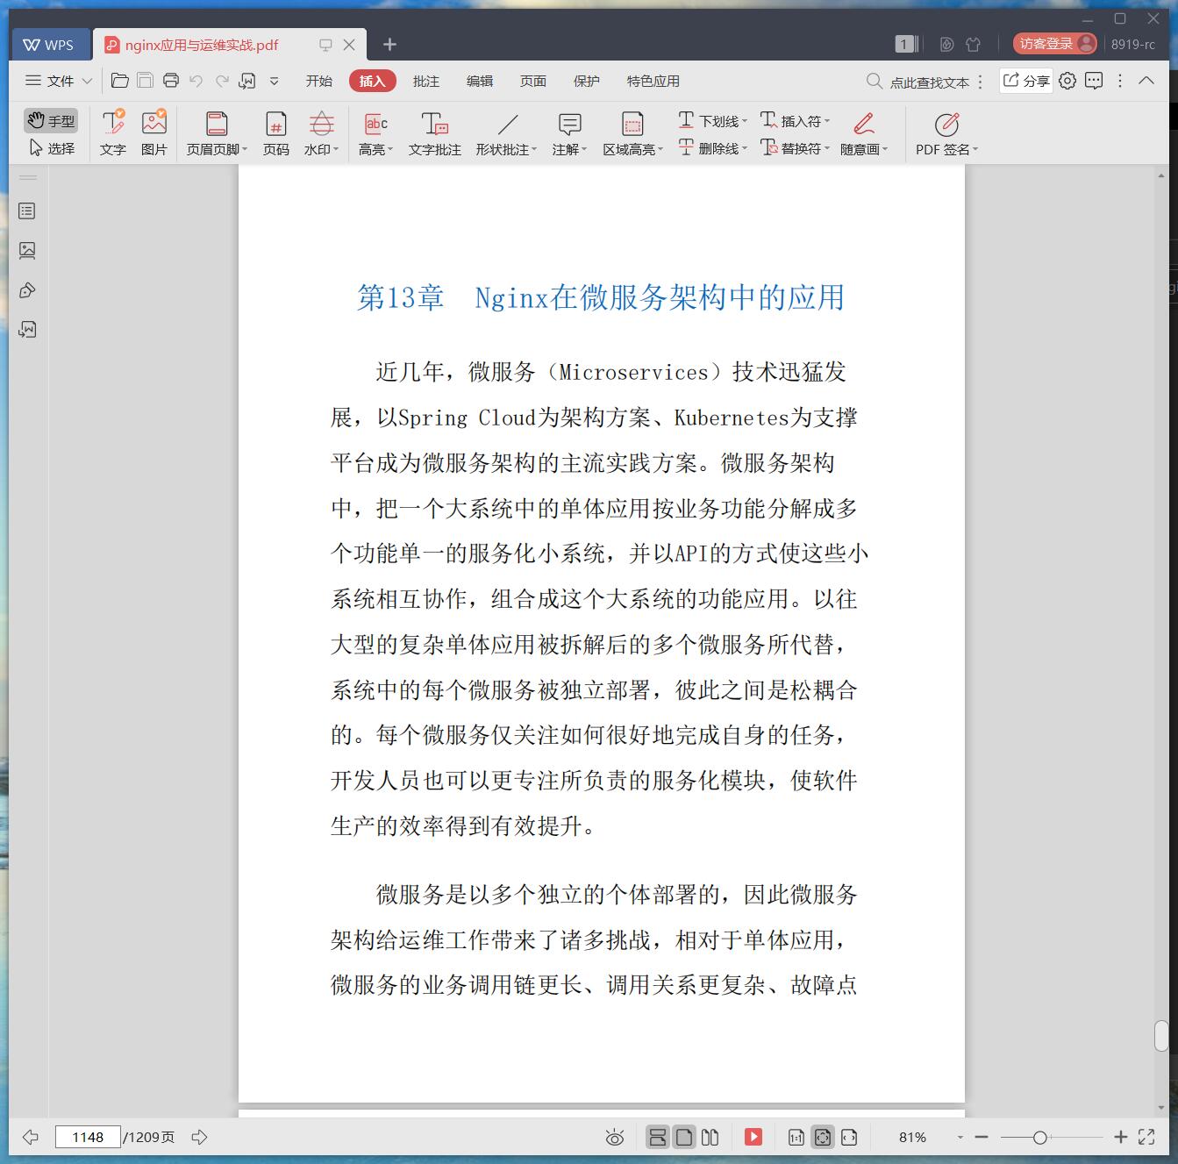Open 形状批注 shape annotation dropdown

coord(506,133)
